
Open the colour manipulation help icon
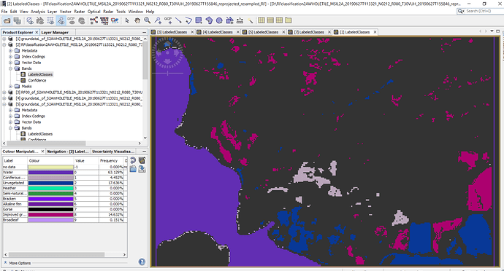coord(142,262)
